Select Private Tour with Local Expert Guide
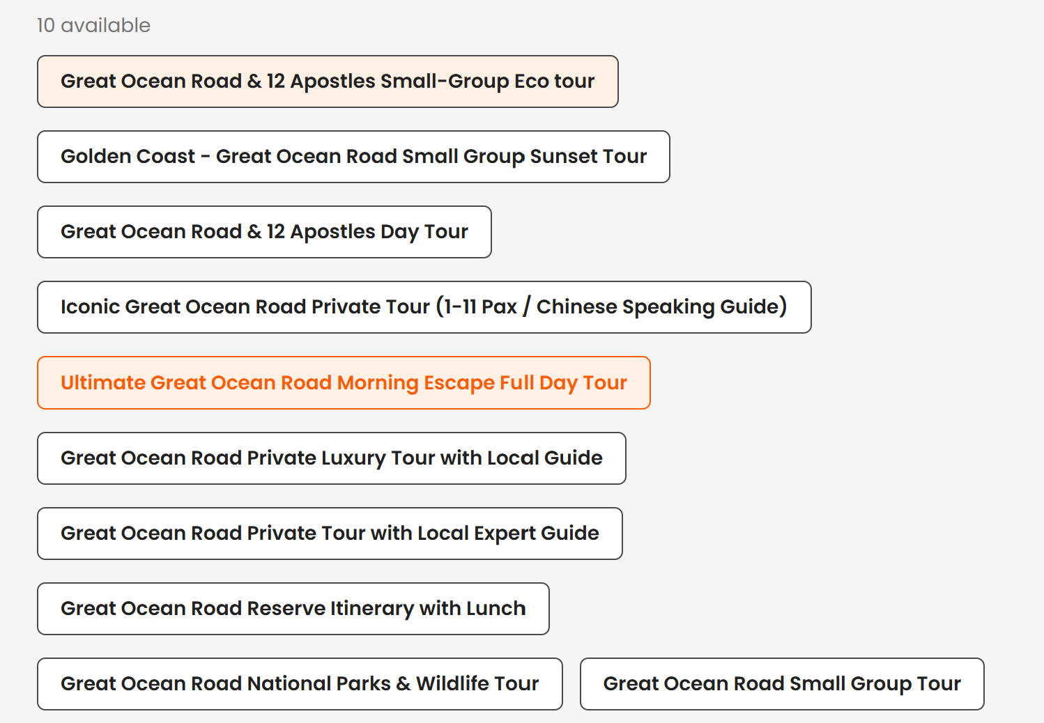 click(330, 534)
